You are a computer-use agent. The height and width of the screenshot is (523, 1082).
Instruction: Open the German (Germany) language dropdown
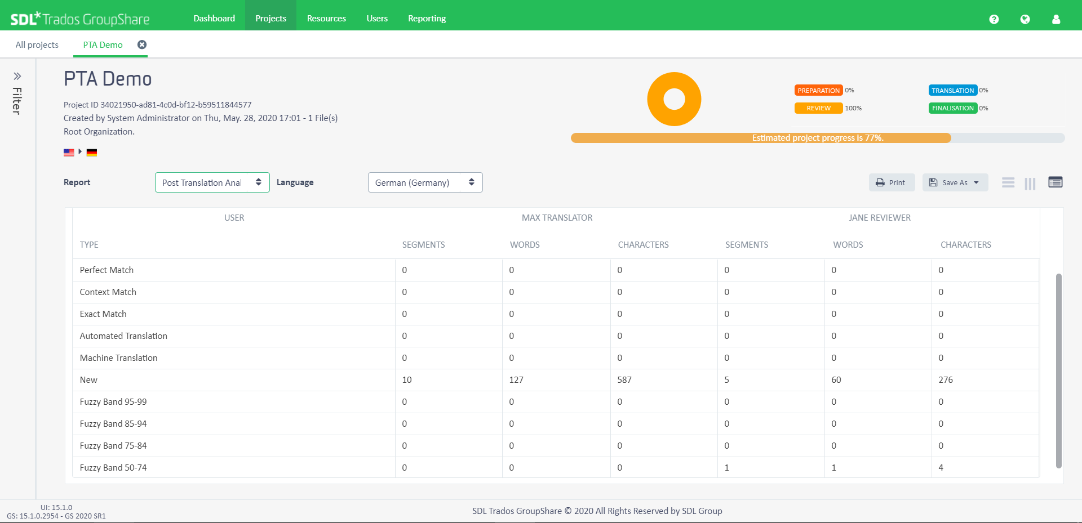coord(425,182)
